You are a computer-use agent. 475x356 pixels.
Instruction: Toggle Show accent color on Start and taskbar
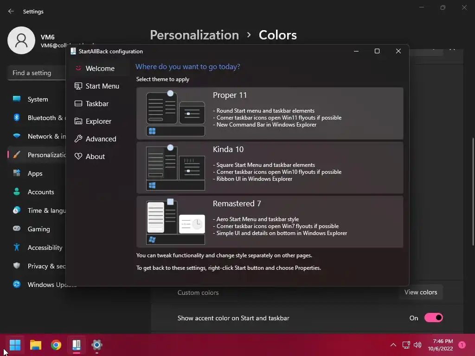click(434, 318)
